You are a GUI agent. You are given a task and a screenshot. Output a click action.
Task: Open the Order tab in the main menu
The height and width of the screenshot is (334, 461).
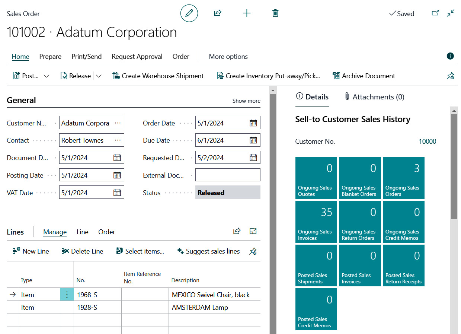181,57
